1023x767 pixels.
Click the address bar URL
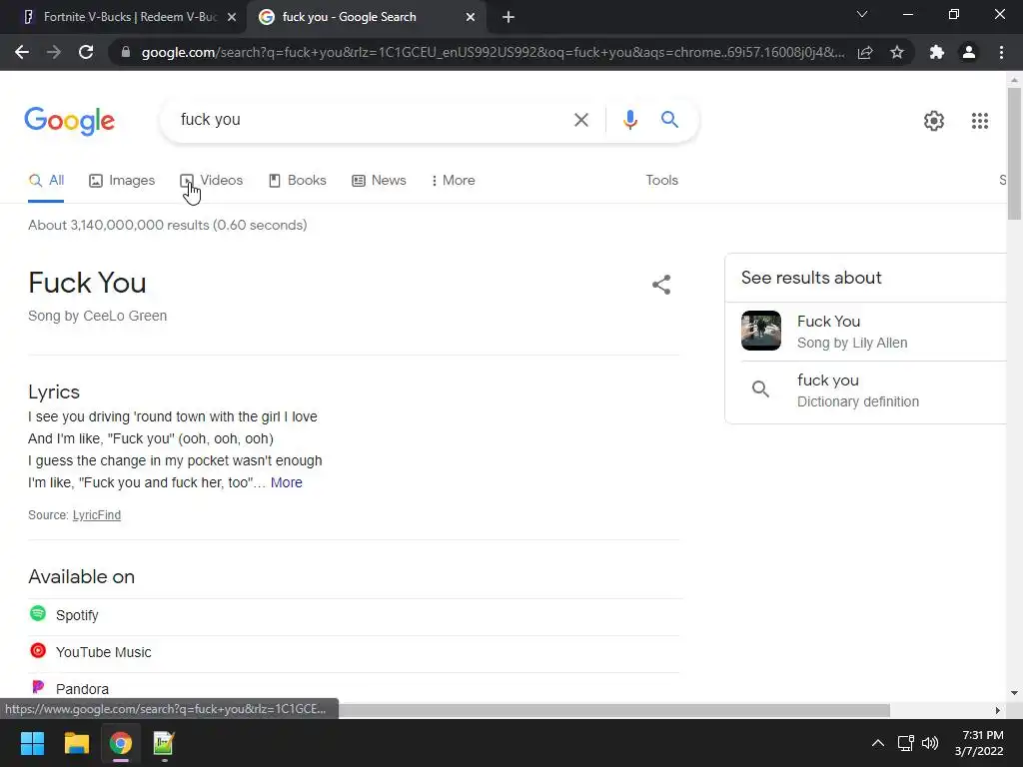[493, 52]
